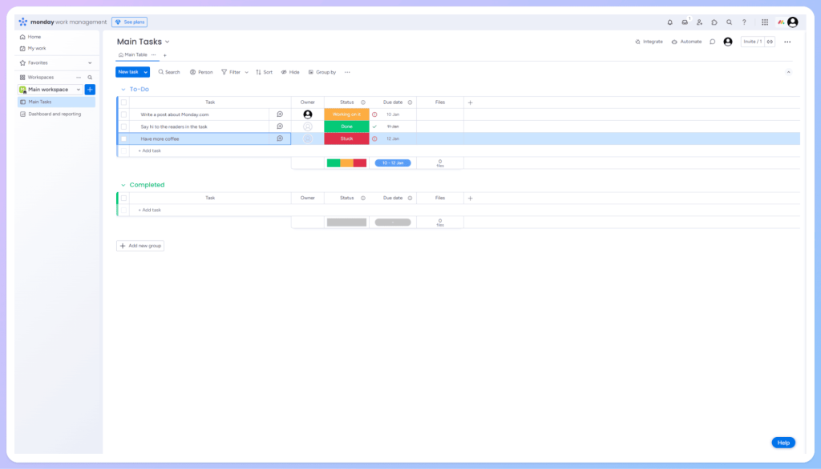The image size is (821, 469).
Task: Click the Help button
Action: coord(783,443)
